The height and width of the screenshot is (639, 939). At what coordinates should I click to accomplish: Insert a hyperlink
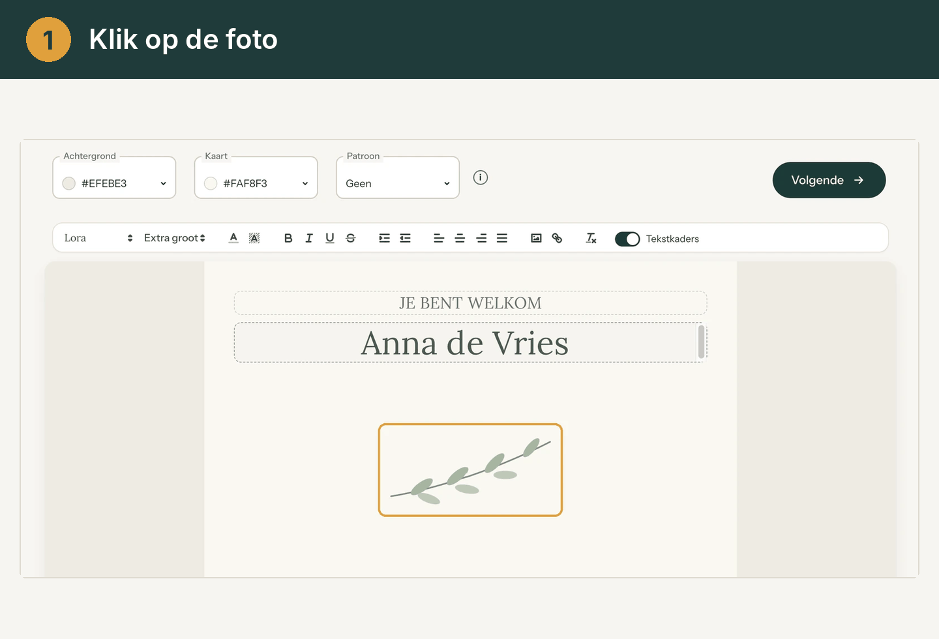click(557, 238)
